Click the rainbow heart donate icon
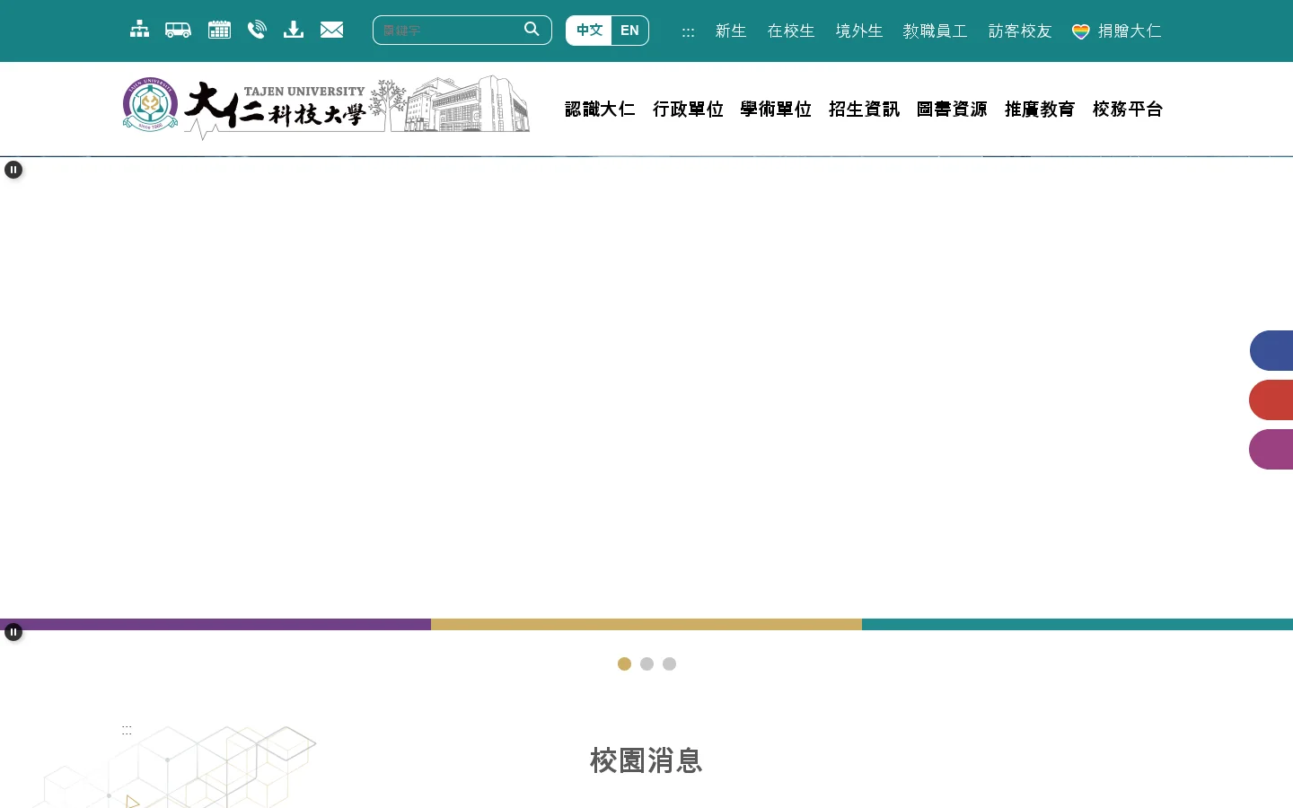Image resolution: width=1293 pixels, height=808 pixels. click(1081, 31)
